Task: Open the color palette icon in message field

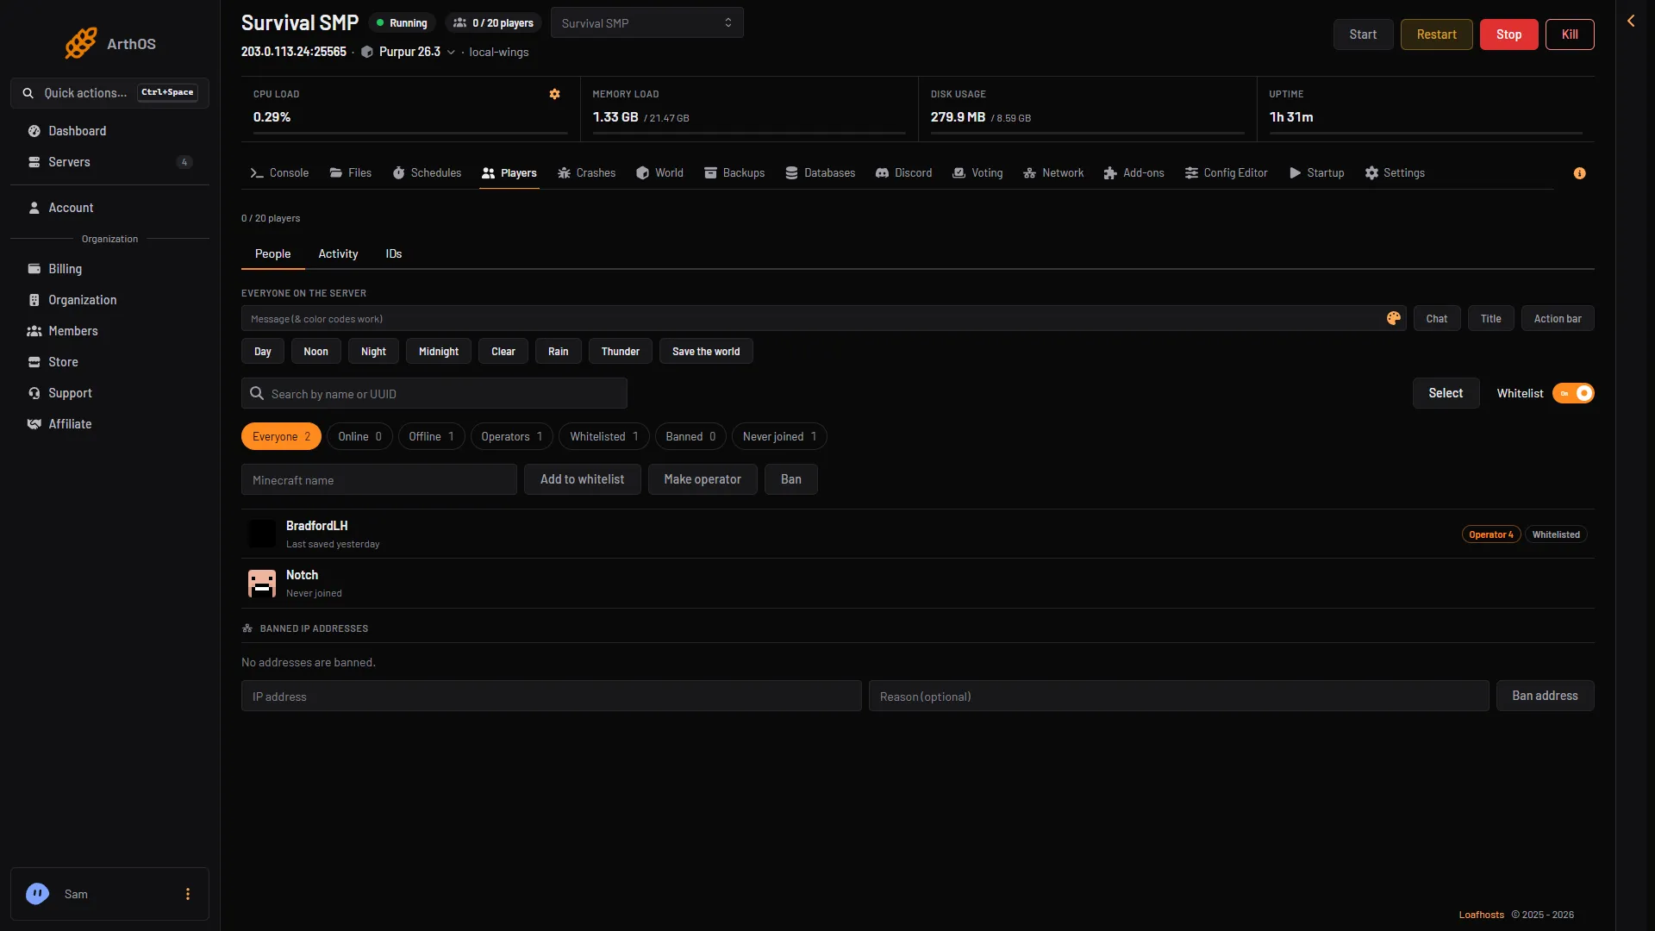Action: coord(1393,318)
